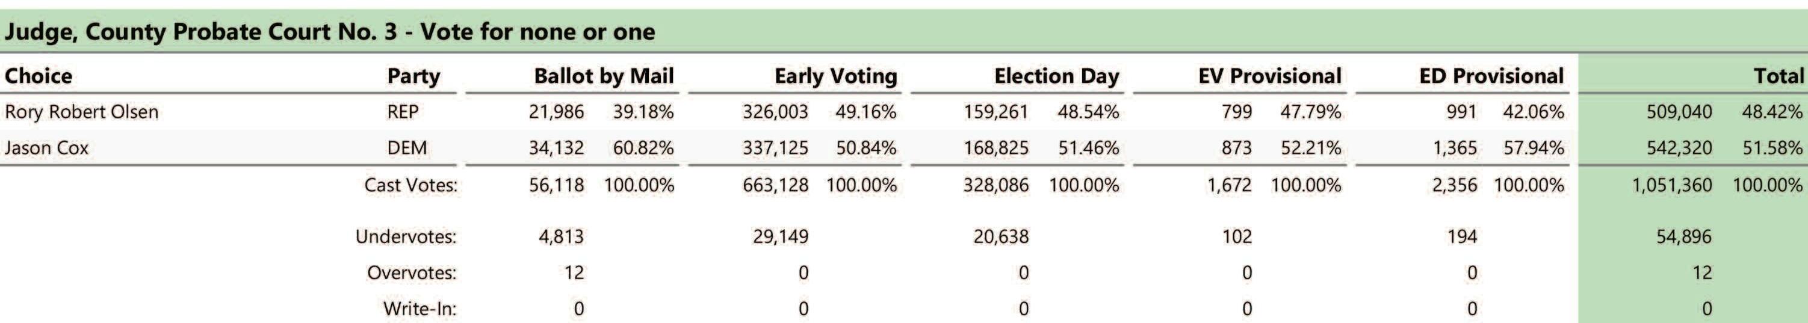
Task: Click the Cast Votes row label
Action: tap(410, 185)
